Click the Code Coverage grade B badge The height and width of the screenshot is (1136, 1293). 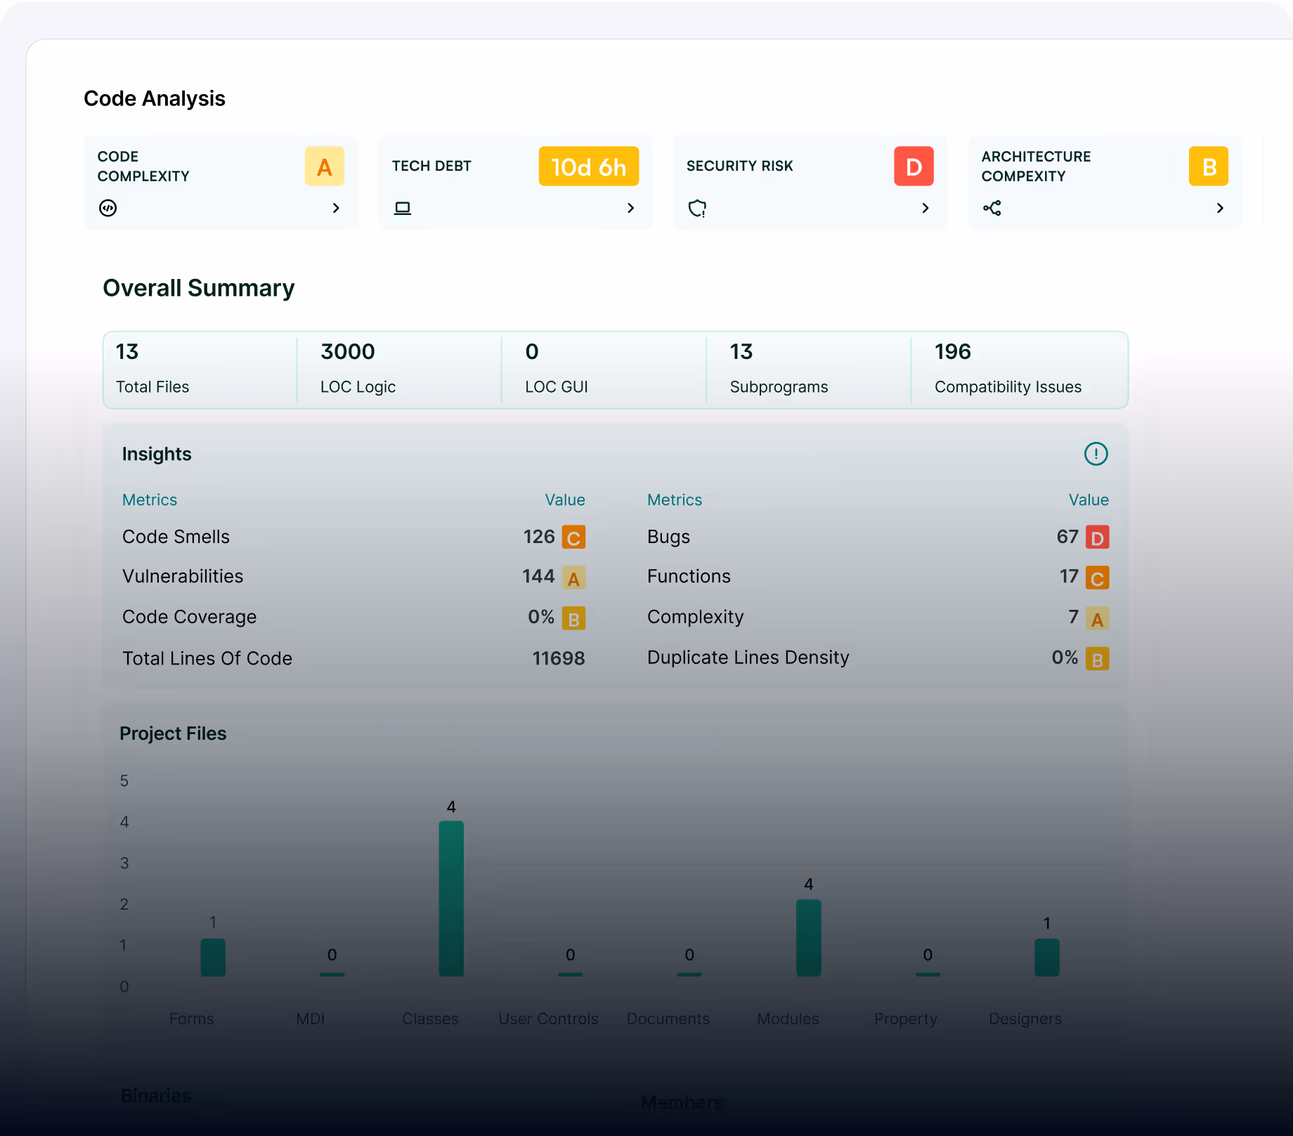[573, 619]
